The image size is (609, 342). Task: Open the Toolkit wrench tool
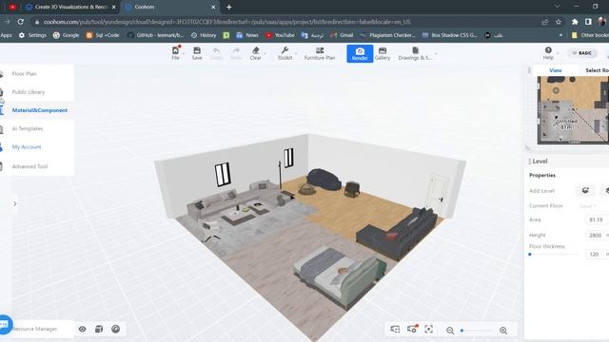tap(285, 53)
